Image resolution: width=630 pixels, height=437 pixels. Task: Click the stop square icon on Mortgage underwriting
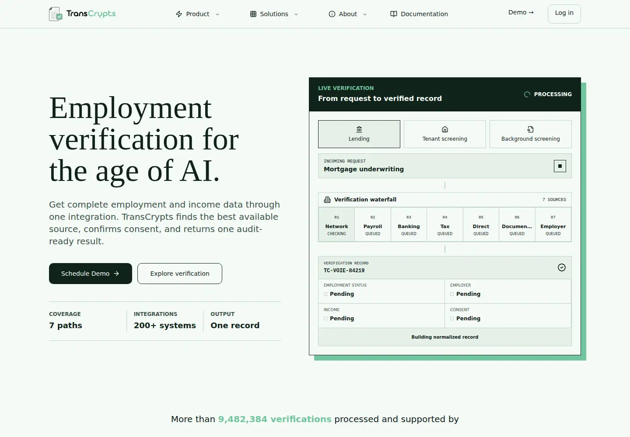pos(560,166)
